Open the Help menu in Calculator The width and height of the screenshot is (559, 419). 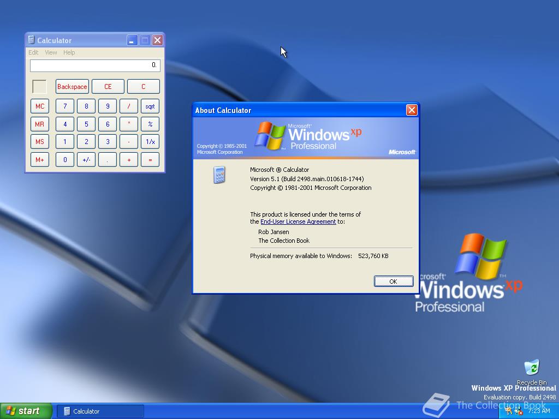click(69, 52)
